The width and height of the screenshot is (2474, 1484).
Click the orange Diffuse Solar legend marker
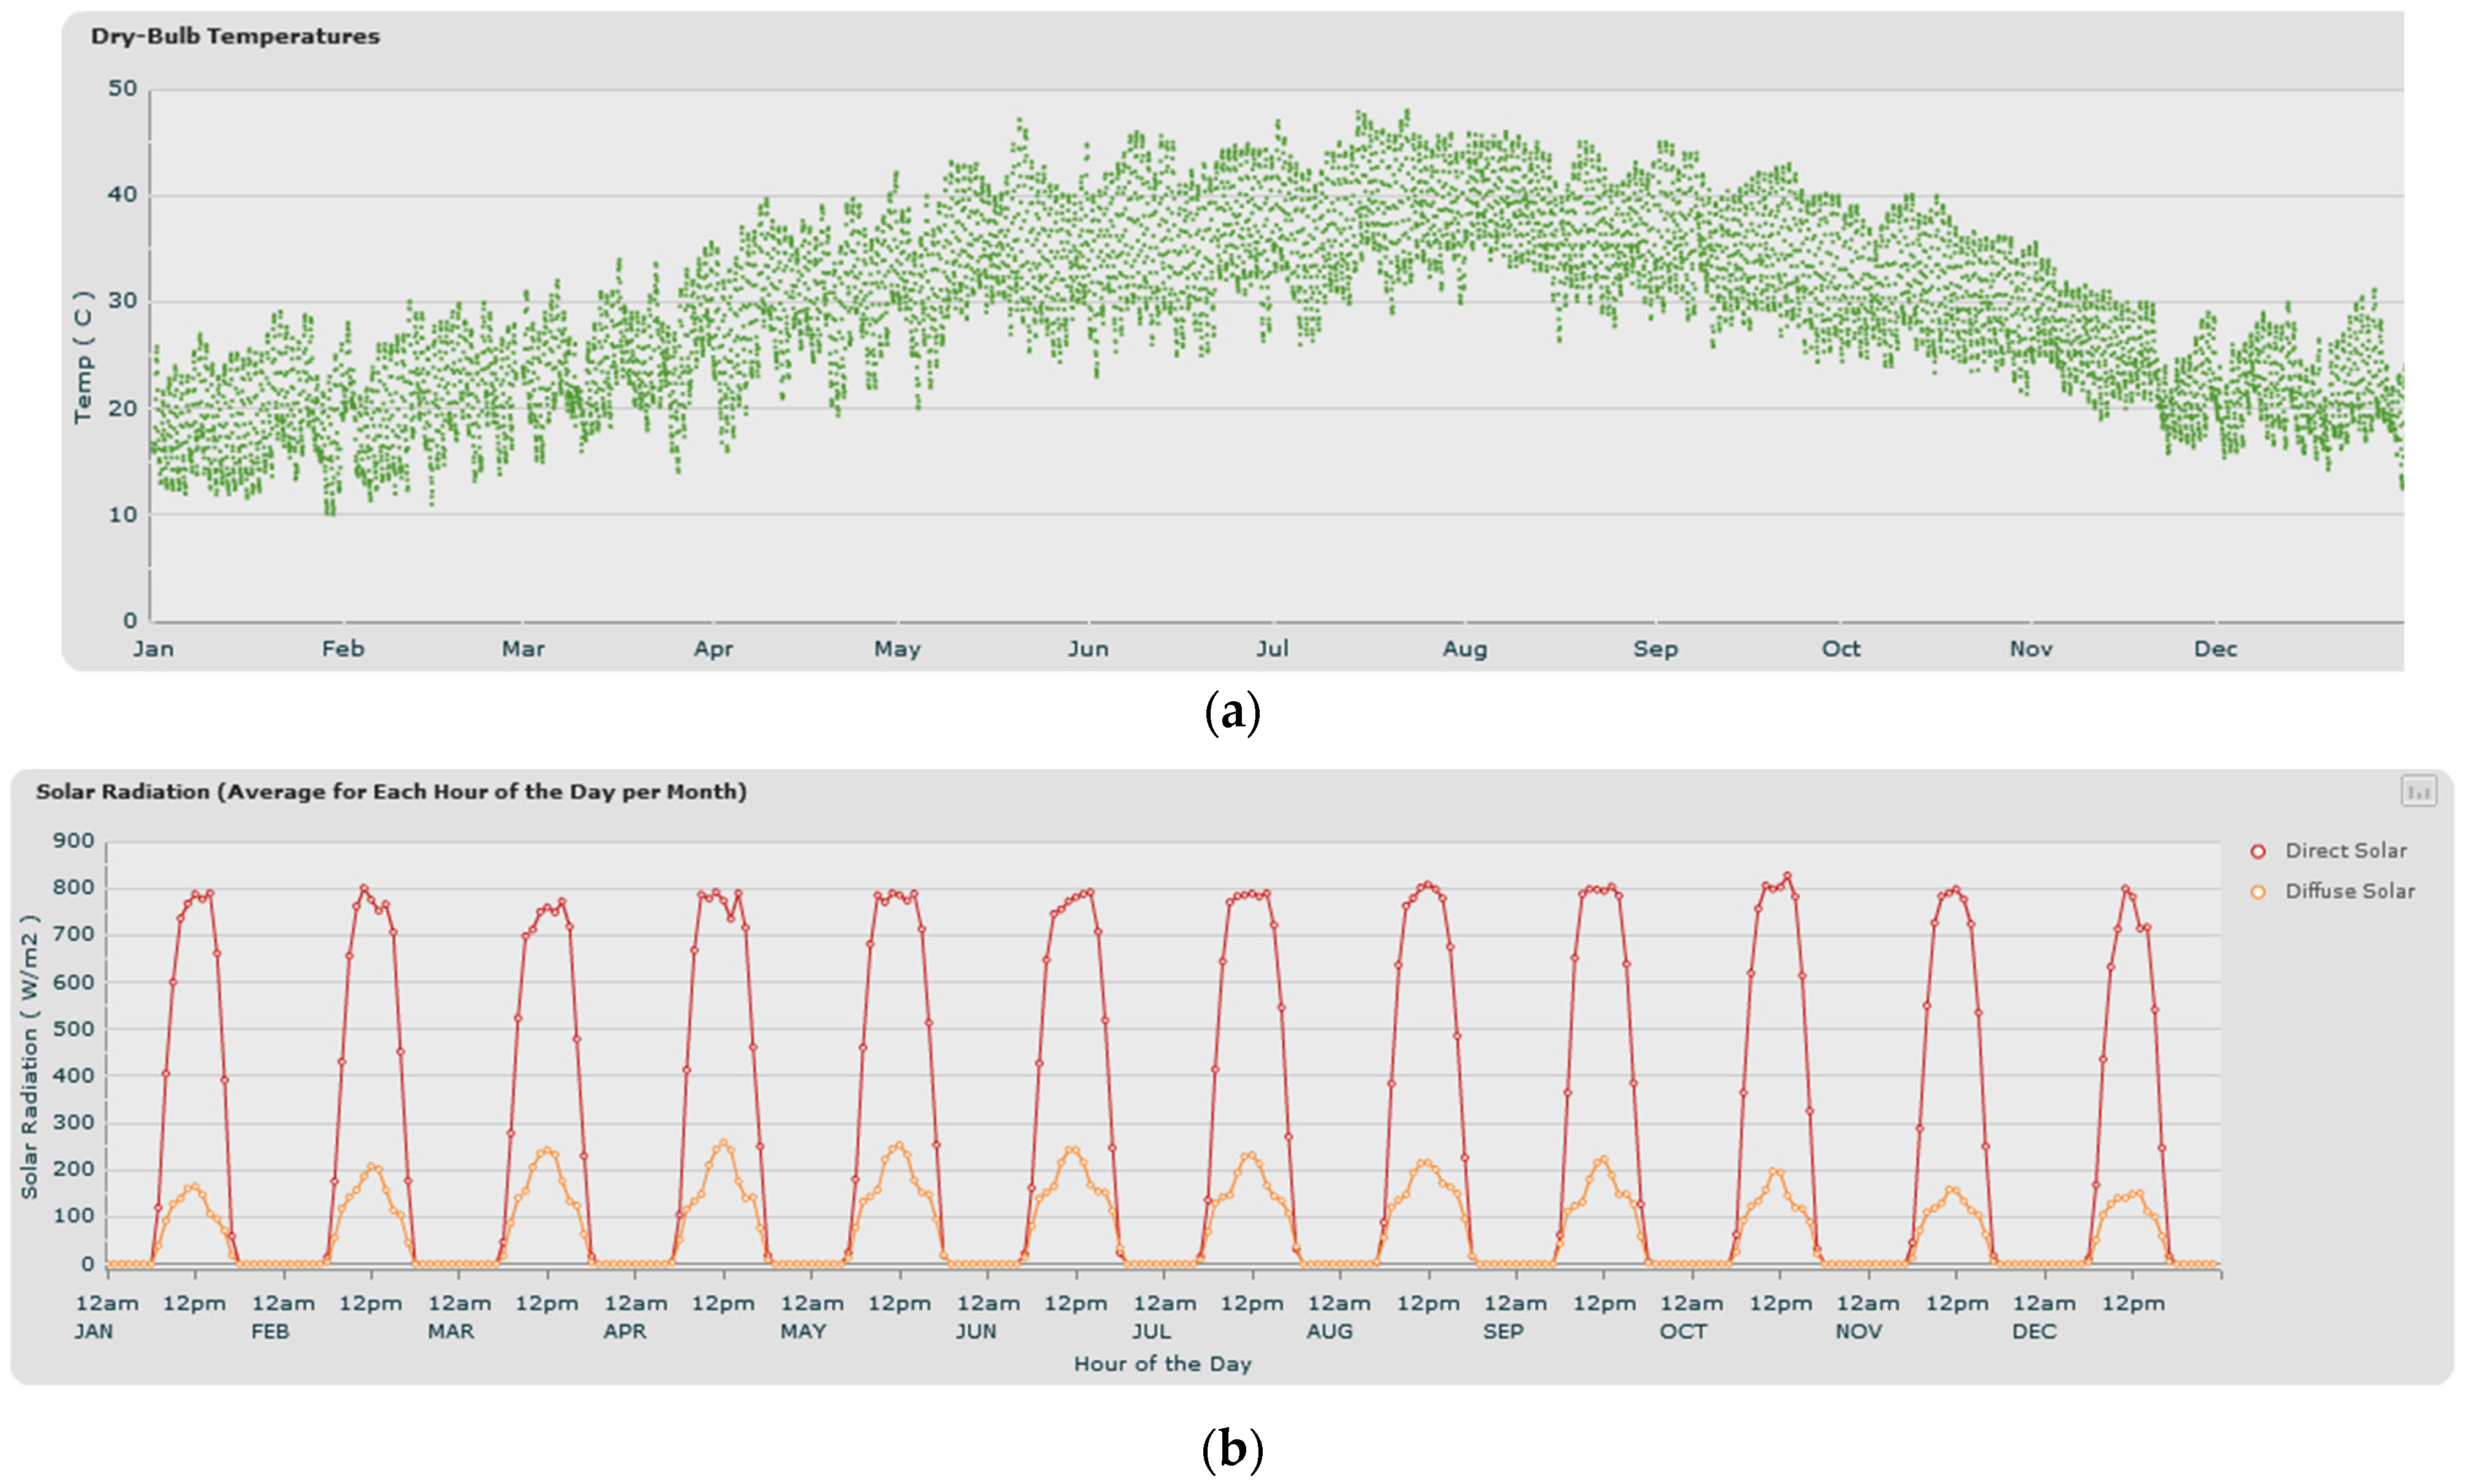pos(2258,891)
